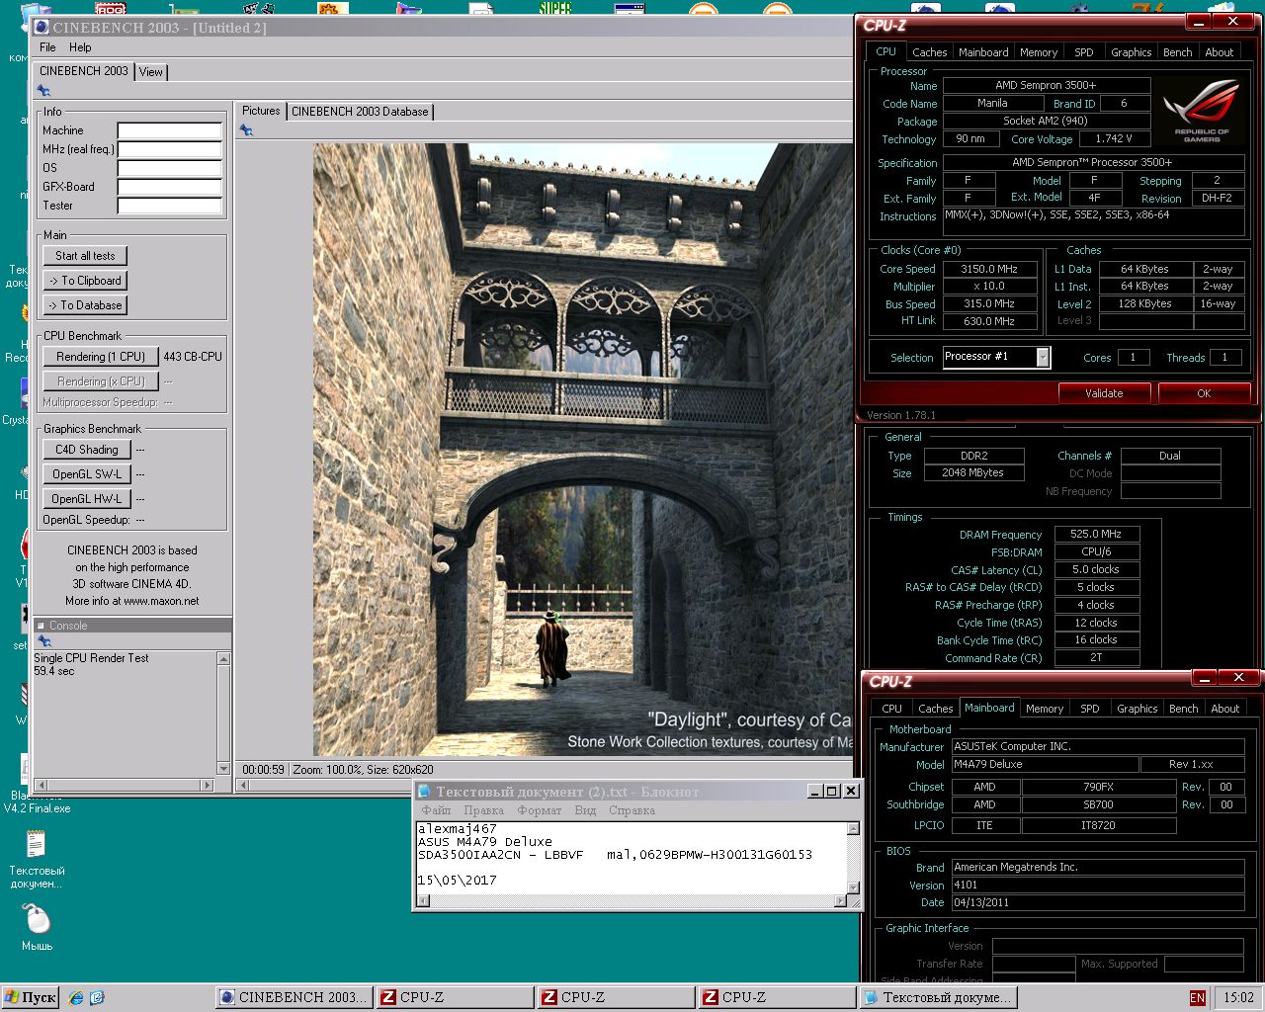Click the Validate button in CPU-Z
The image size is (1265, 1012).
(x=1104, y=393)
